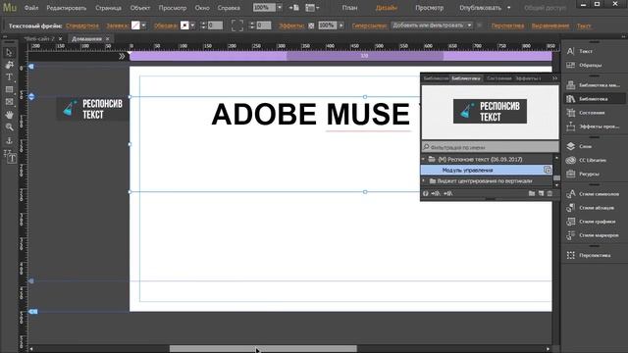
Task: Expand the library panel tabs overflow chevron
Action: click(554, 78)
